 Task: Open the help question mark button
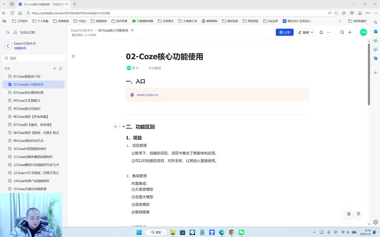(358, 214)
